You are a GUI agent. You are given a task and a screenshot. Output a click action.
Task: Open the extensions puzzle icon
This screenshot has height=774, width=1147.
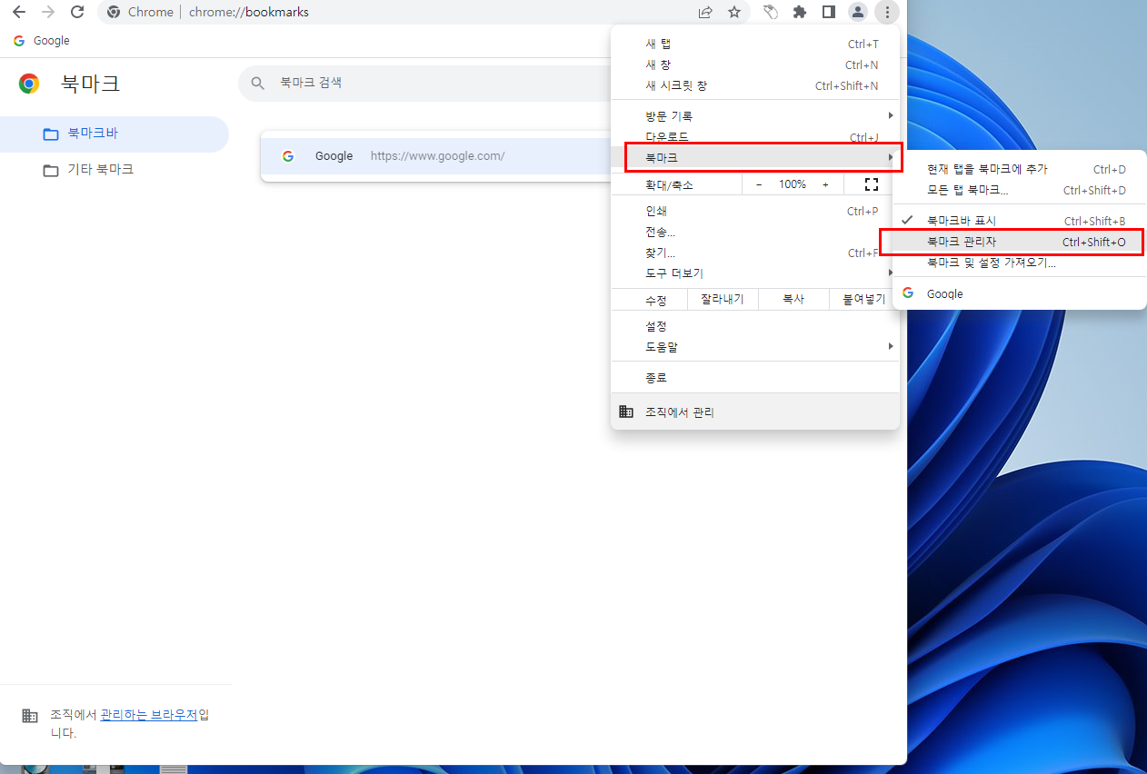point(800,12)
